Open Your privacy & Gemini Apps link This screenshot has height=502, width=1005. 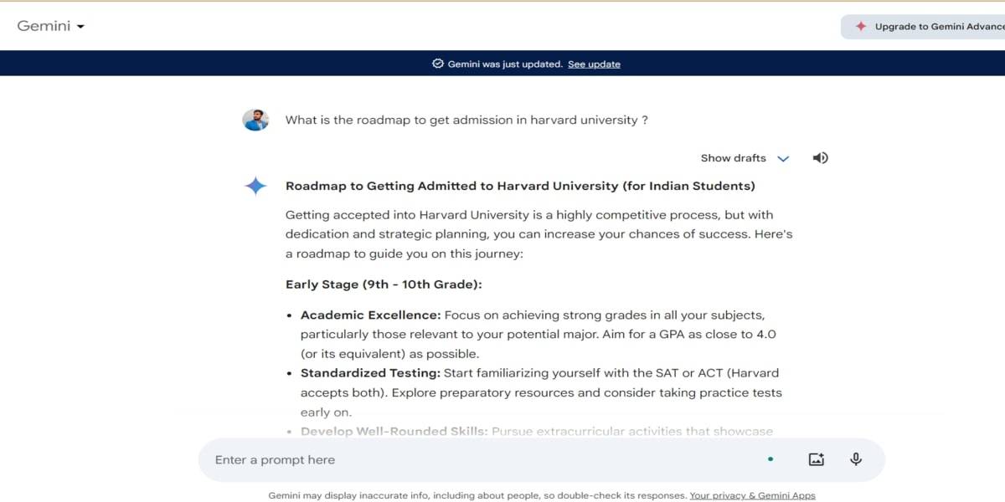752,495
